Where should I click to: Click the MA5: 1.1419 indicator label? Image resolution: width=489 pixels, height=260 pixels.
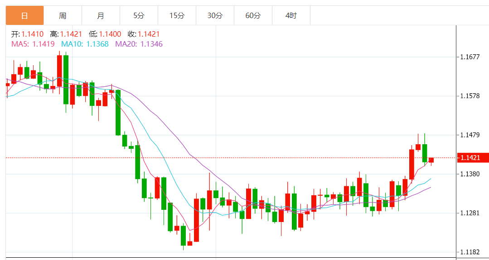click(x=33, y=44)
